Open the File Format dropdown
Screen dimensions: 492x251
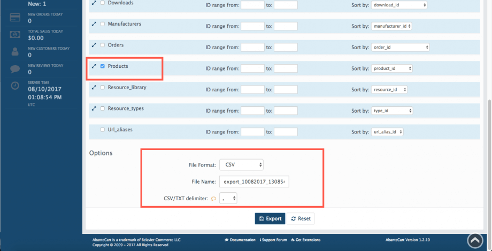241,165
